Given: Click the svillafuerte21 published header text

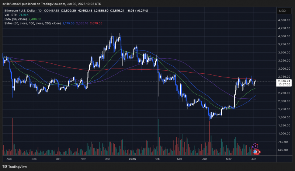Looking at the screenshot, I should click(52, 4).
